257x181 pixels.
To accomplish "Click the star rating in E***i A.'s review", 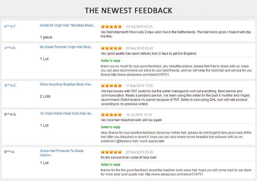I will pyautogui.click(x=111, y=152).
